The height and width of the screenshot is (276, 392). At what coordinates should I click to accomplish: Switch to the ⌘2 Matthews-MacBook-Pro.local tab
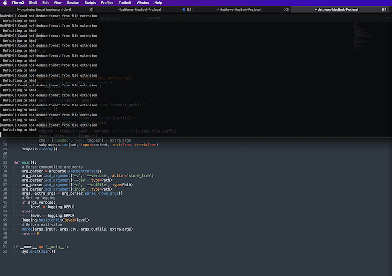click(x=144, y=9)
